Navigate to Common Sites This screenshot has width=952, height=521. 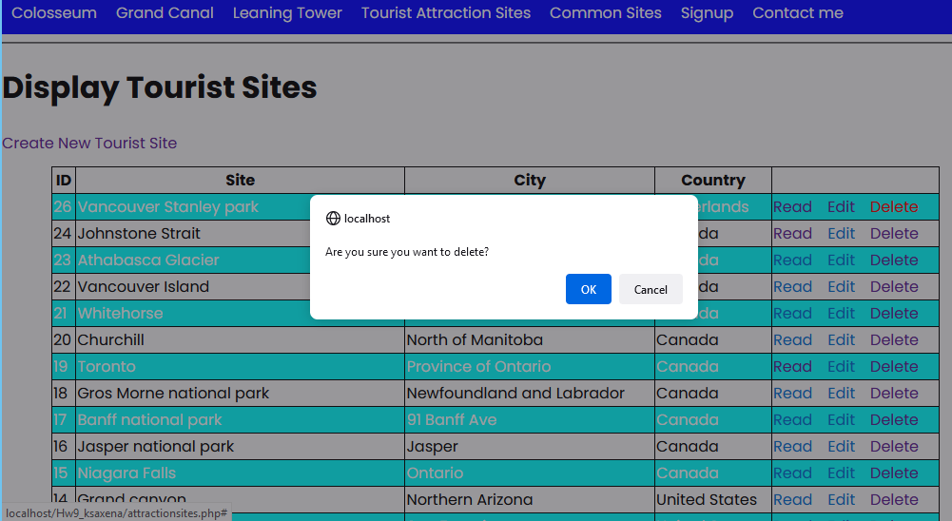point(605,13)
